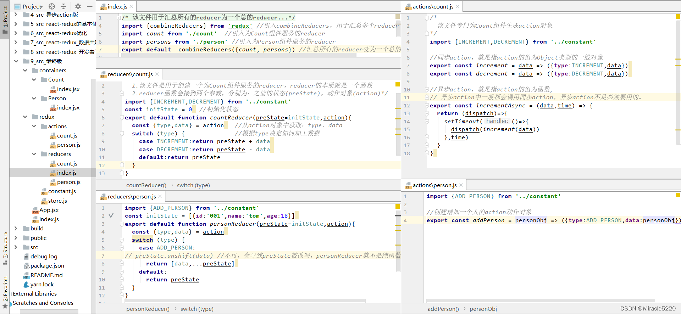Click fold toggle at line 12 incrementAsync
Viewport: 681px width, 314px height.
(x=427, y=106)
